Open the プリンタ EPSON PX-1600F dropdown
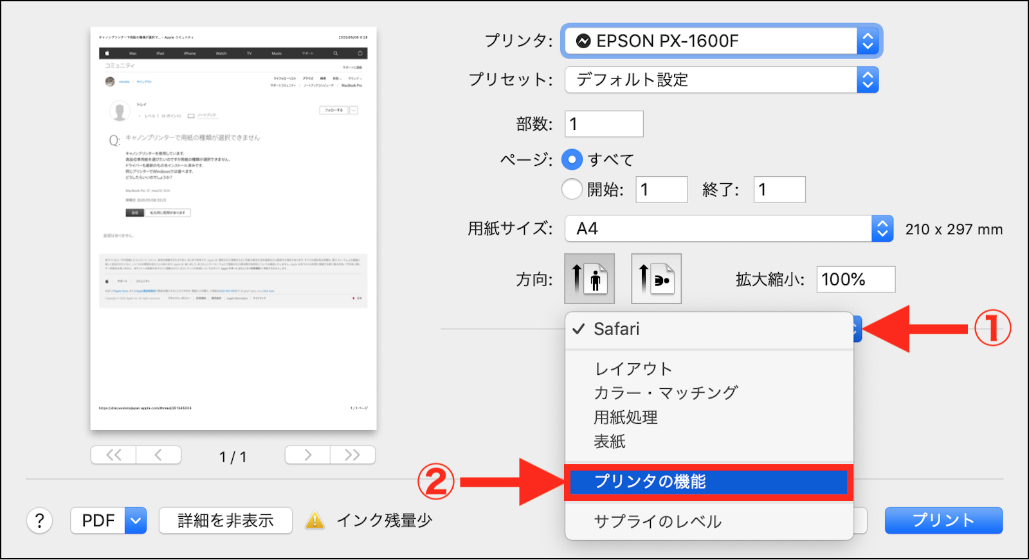This screenshot has width=1029, height=560. point(722,41)
